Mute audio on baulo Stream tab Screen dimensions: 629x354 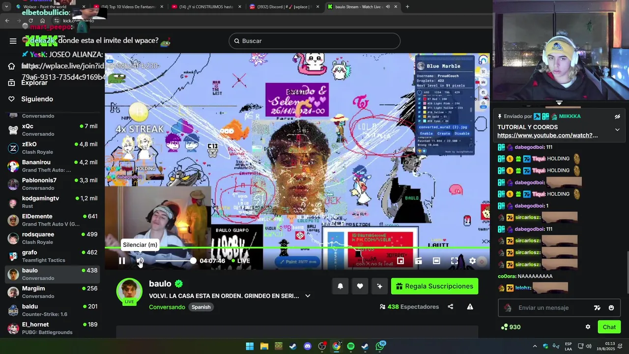(x=388, y=6)
